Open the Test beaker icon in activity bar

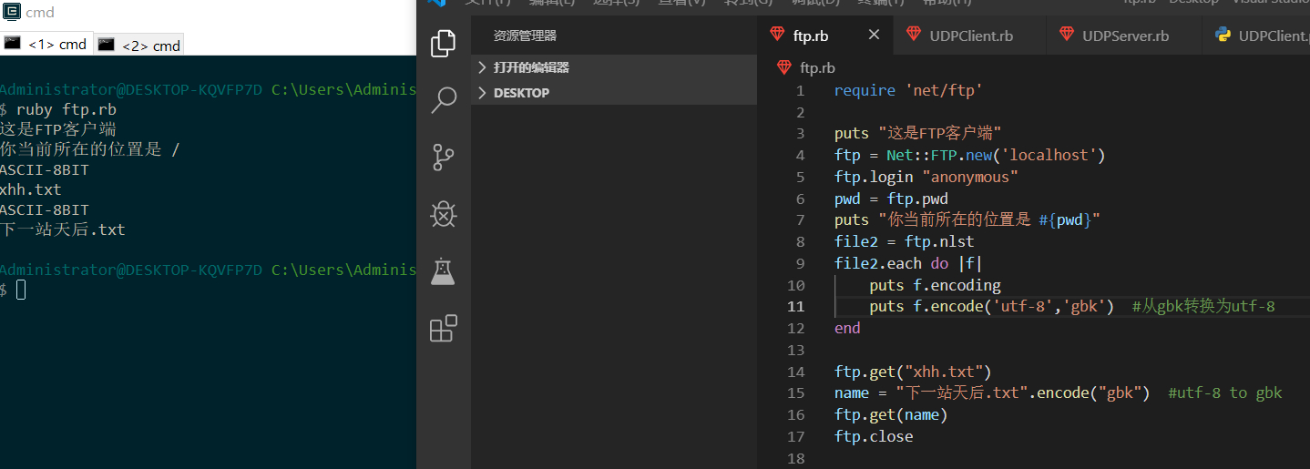pyautogui.click(x=444, y=271)
